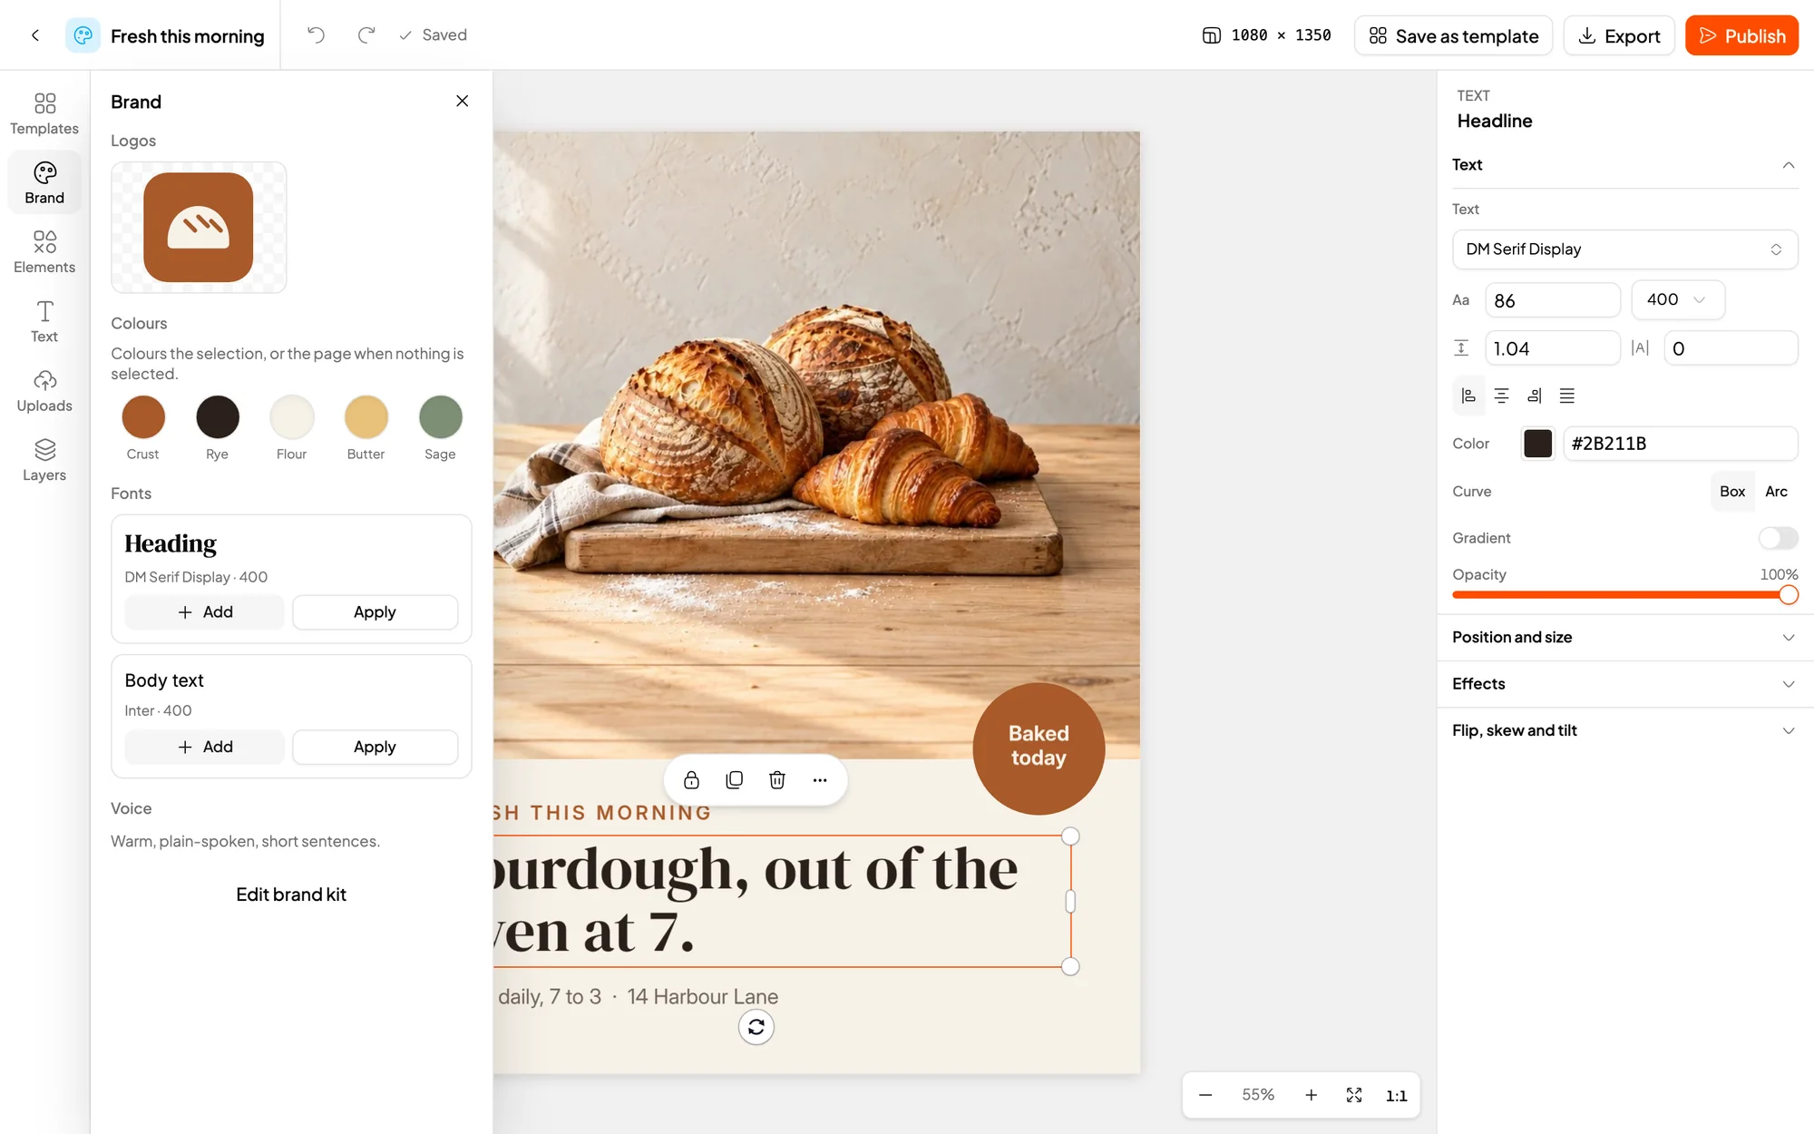Open the font weight 400 dropdown

[x=1678, y=299]
